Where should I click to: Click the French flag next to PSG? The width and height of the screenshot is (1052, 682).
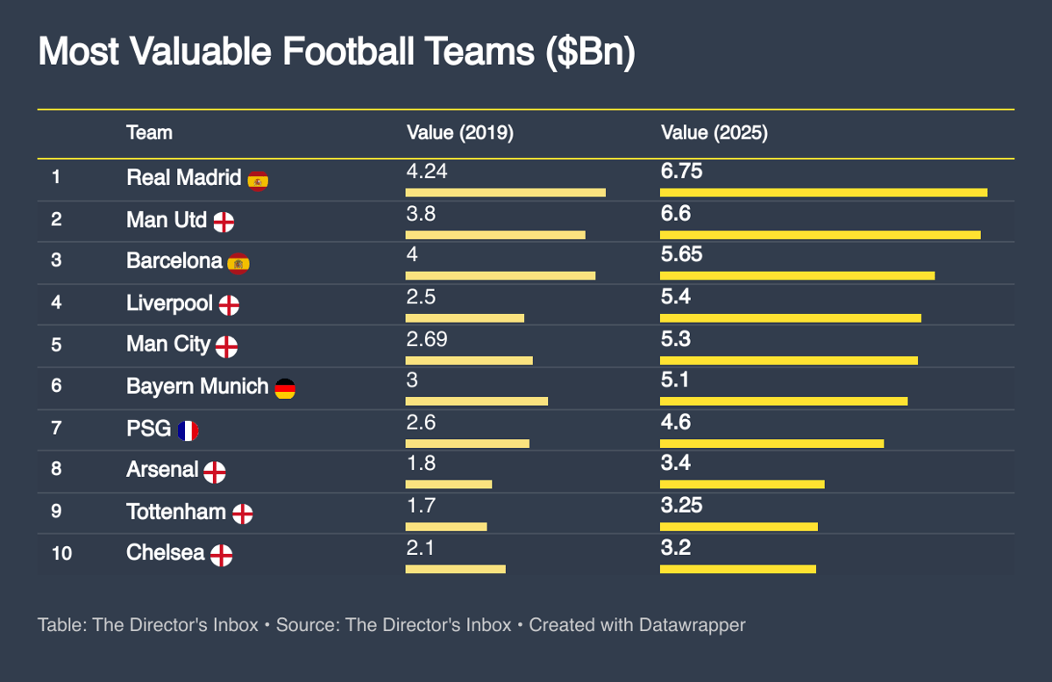[188, 430]
